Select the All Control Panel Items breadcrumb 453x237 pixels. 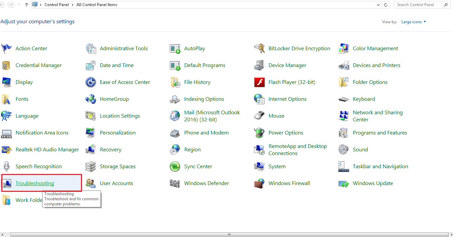tap(97, 5)
